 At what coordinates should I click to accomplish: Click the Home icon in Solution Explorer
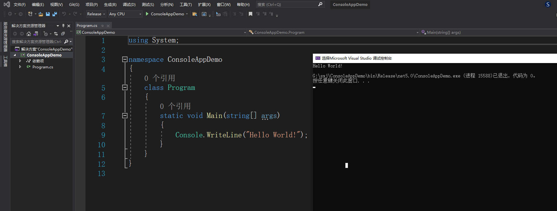(x=29, y=34)
